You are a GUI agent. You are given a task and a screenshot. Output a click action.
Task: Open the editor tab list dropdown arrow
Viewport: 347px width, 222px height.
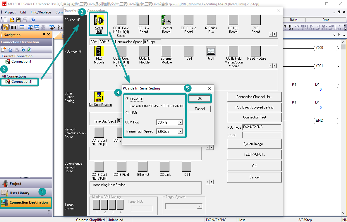click(344, 35)
